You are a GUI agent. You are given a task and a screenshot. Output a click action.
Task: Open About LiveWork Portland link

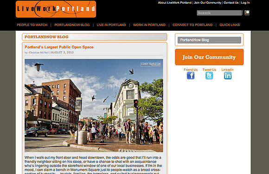click(175, 3)
